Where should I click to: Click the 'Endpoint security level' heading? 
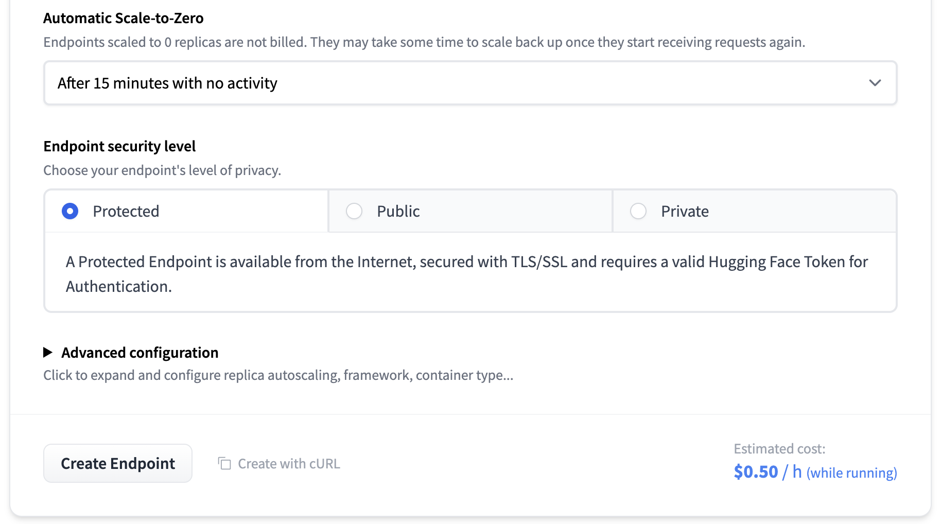pyautogui.click(x=119, y=146)
